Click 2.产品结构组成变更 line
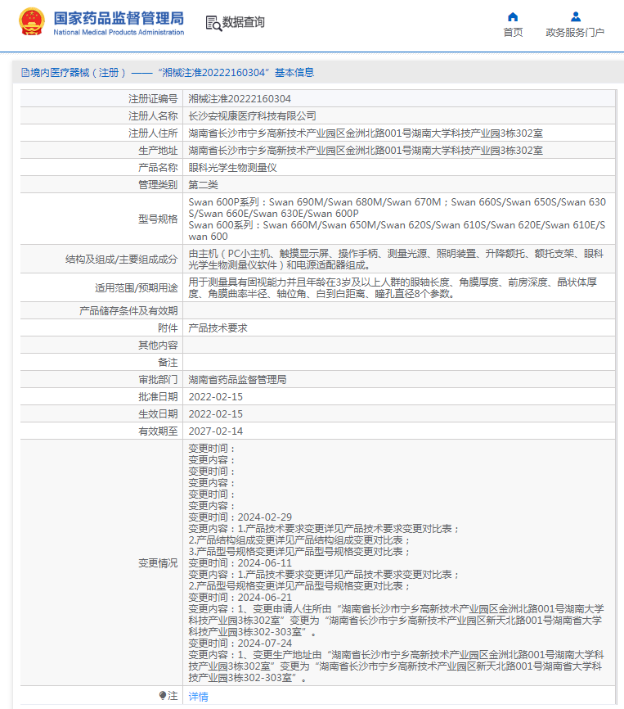Viewport: 624px width, 709px height. coord(299,540)
